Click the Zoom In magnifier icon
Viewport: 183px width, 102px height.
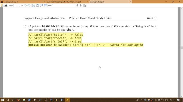45,5
